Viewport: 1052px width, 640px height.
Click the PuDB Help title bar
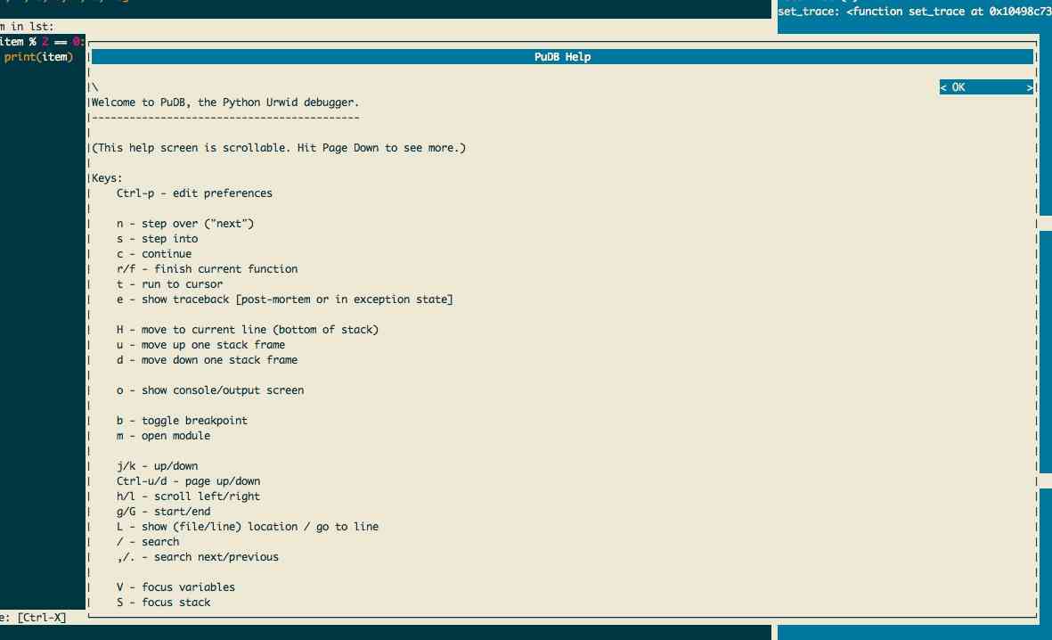click(561, 57)
